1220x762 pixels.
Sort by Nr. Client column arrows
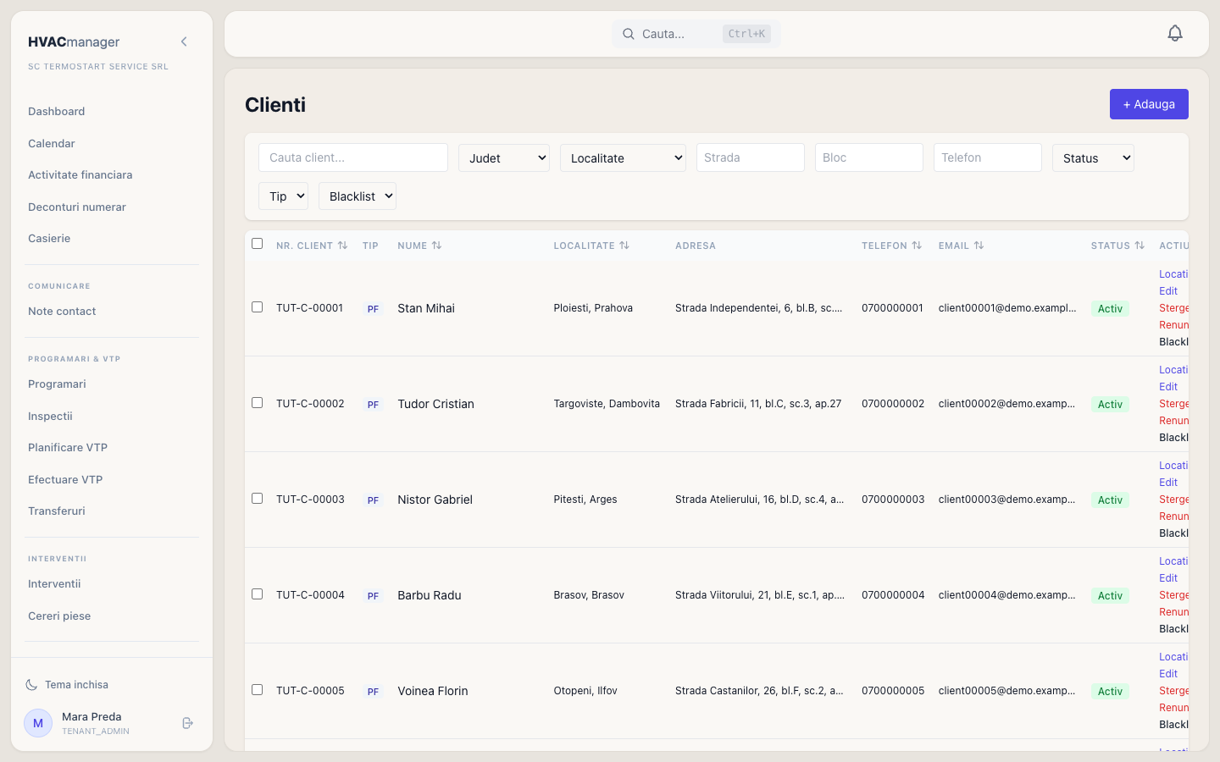[342, 246]
